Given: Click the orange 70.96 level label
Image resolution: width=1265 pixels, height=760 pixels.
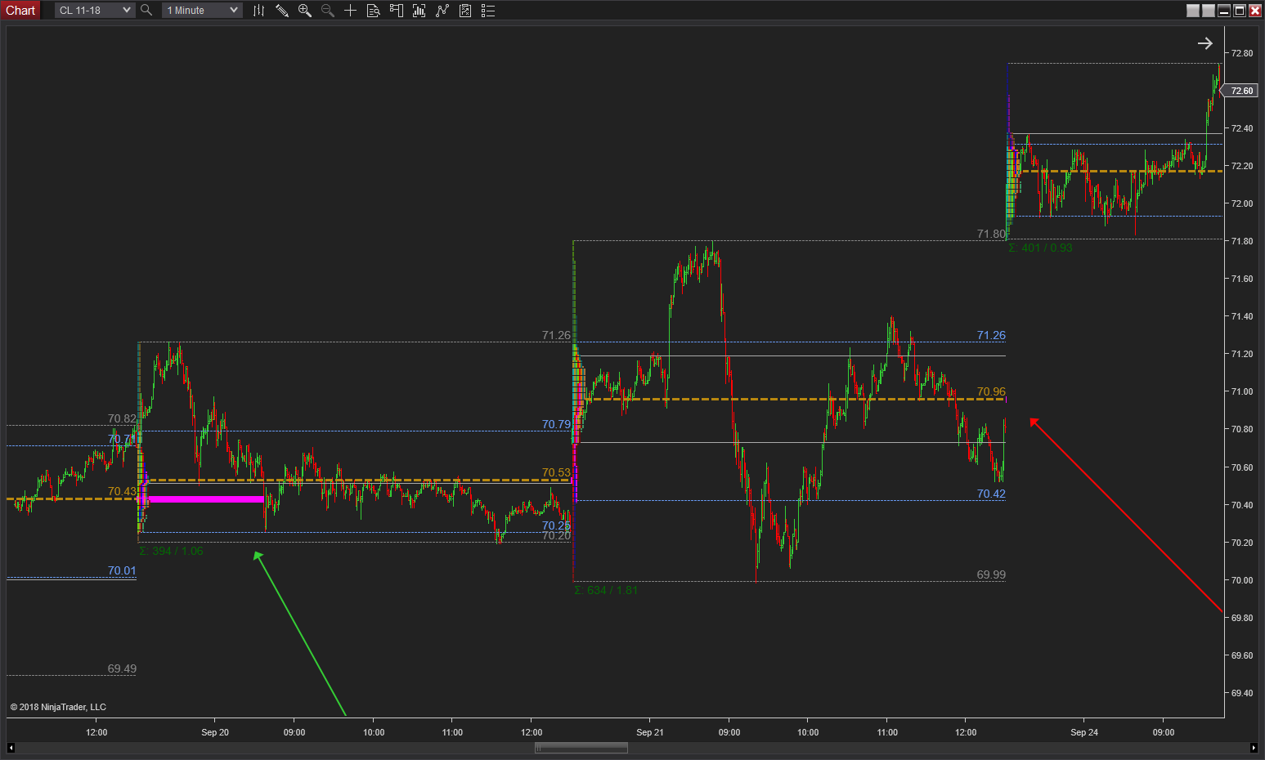Looking at the screenshot, I should 991,391.
